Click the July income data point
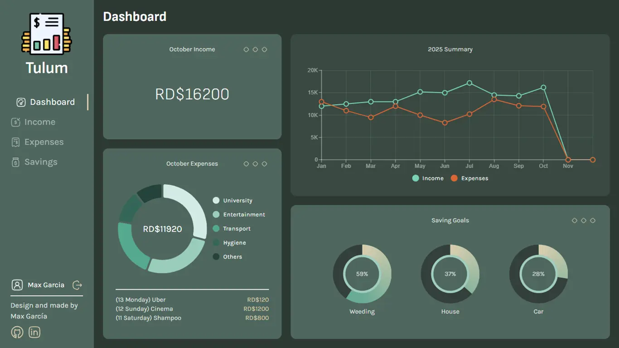The image size is (619, 348). coord(469,83)
